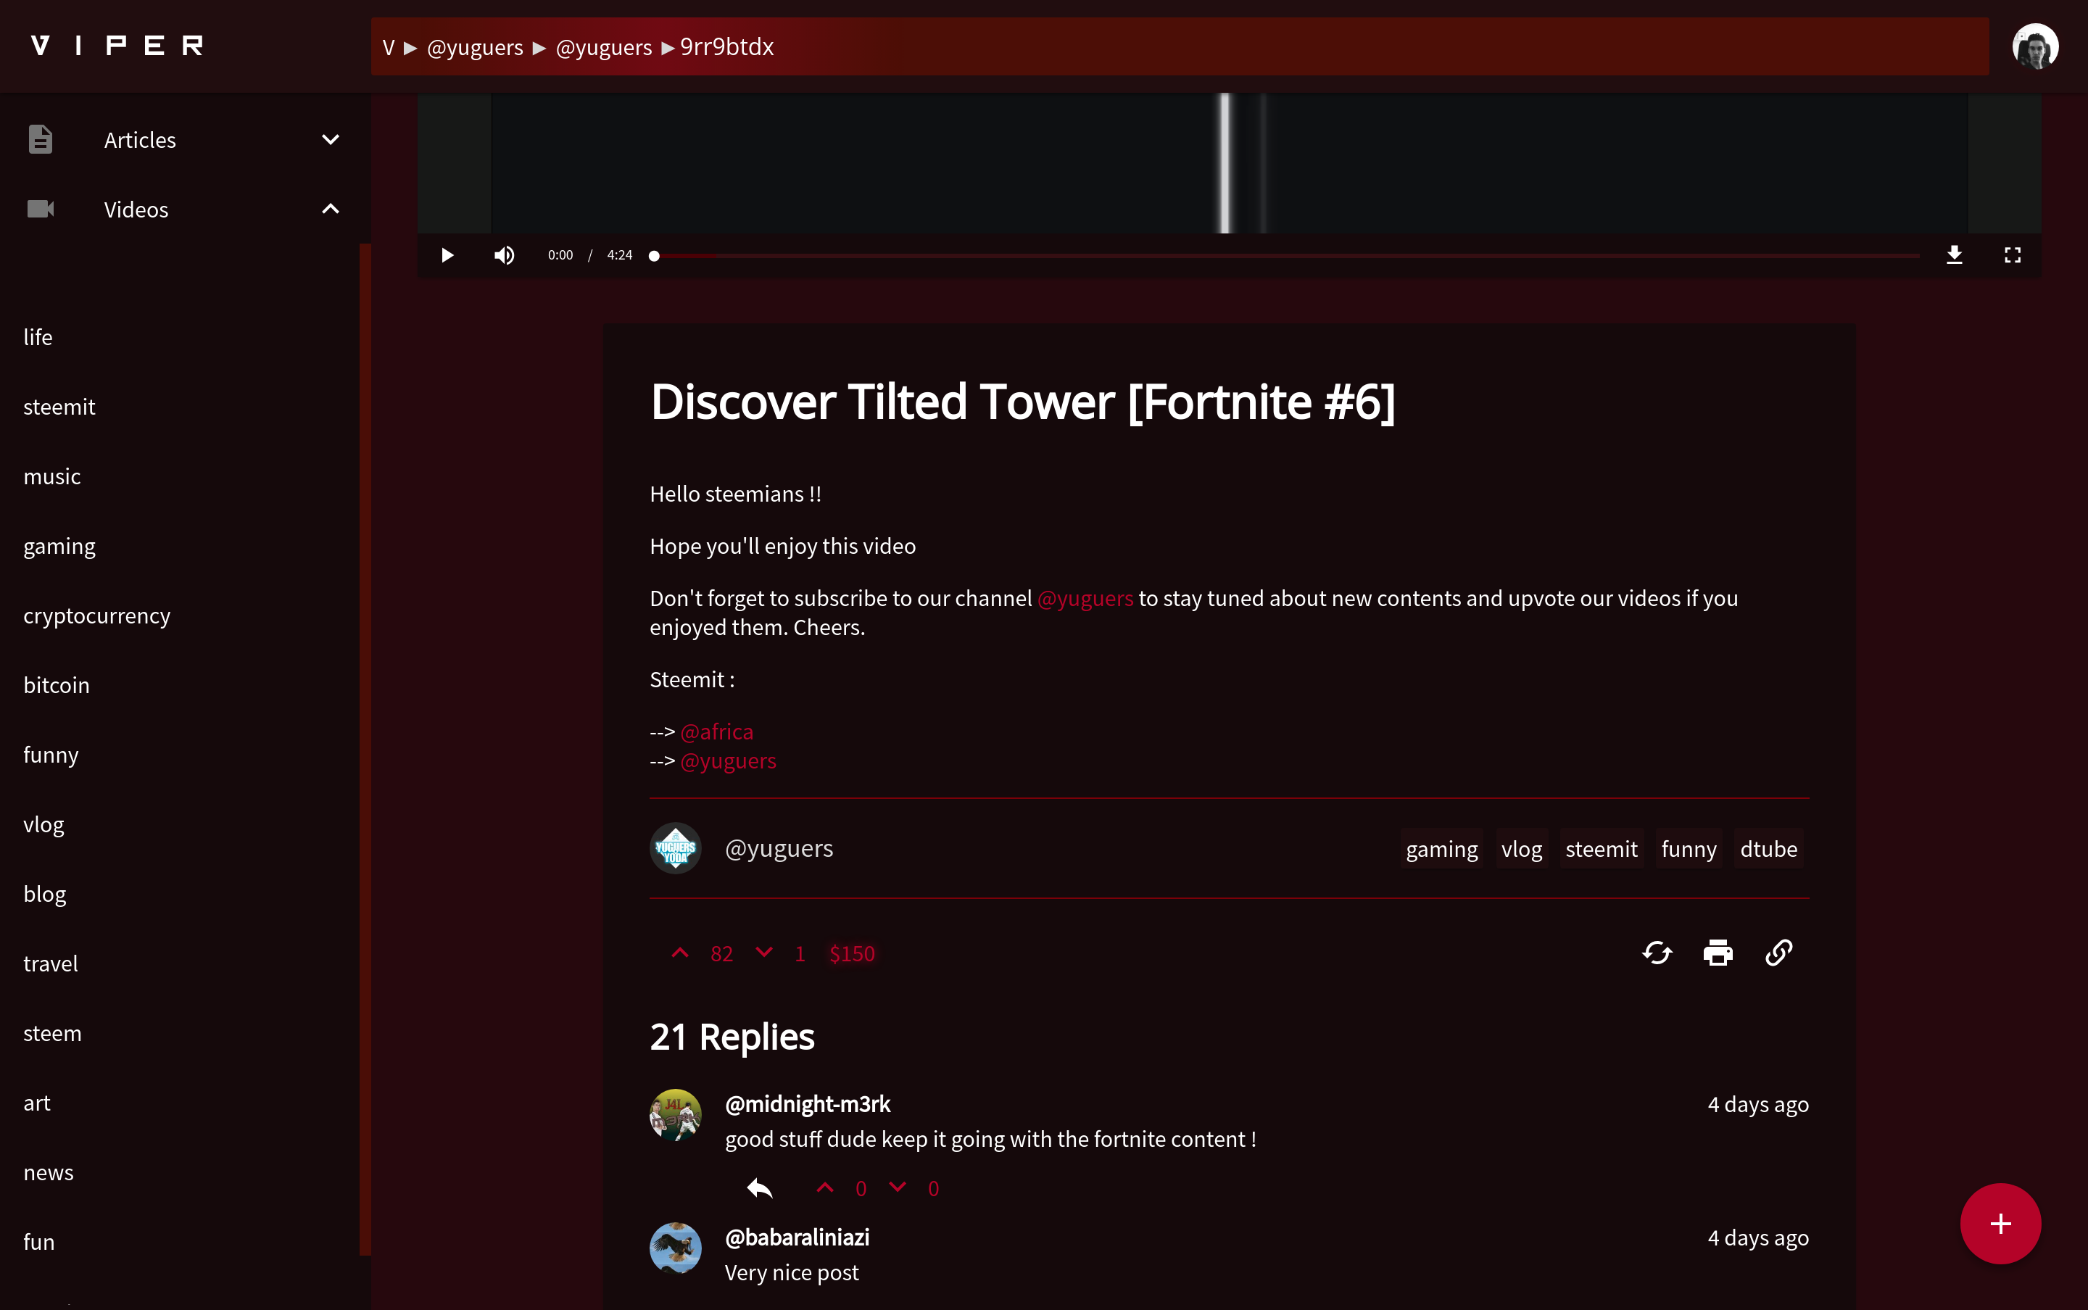2088x1310 pixels.
Task: Open @babaraliniazi profile
Action: 797,1238
